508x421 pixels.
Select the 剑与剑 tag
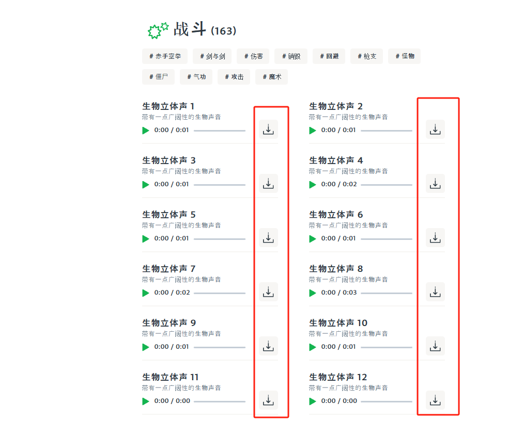(x=212, y=56)
